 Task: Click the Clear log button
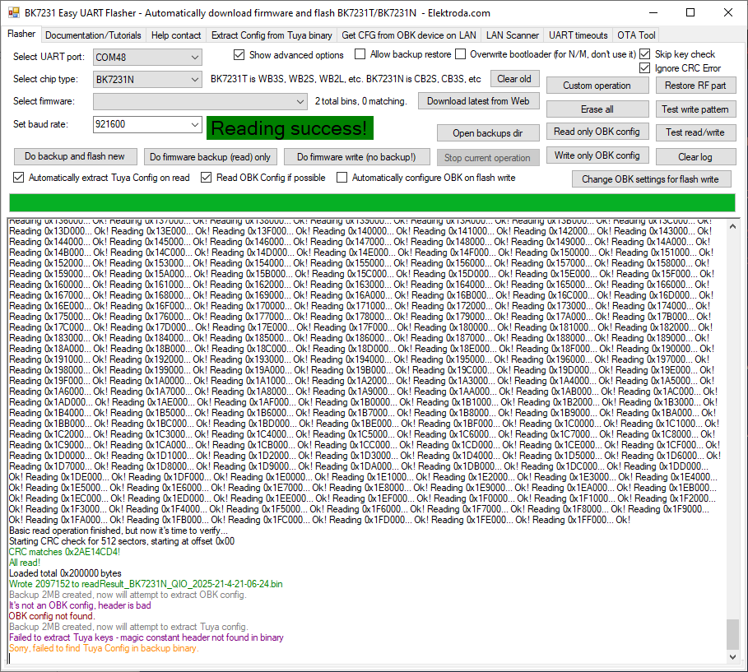click(x=695, y=156)
